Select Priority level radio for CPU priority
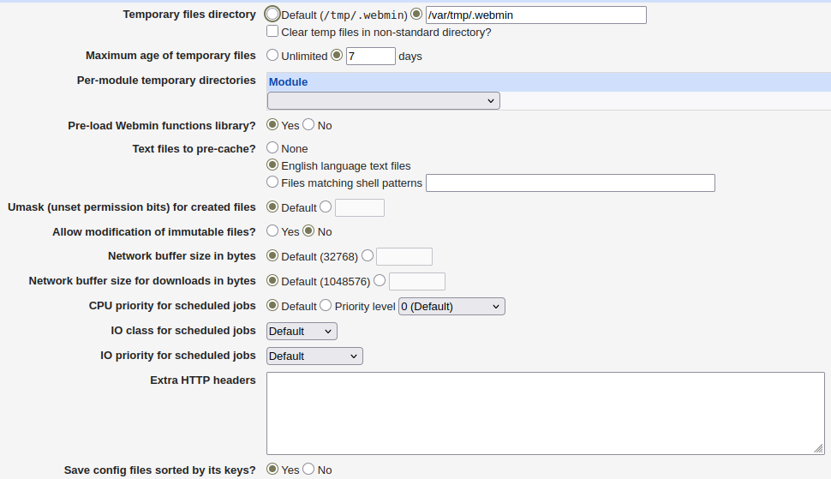This screenshot has height=479, width=831. (326, 305)
